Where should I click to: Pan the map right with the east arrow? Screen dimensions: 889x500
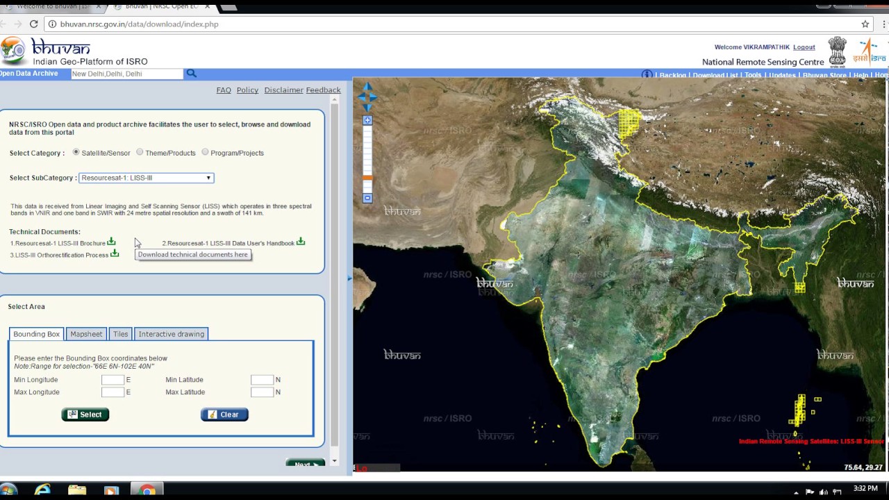tap(374, 97)
